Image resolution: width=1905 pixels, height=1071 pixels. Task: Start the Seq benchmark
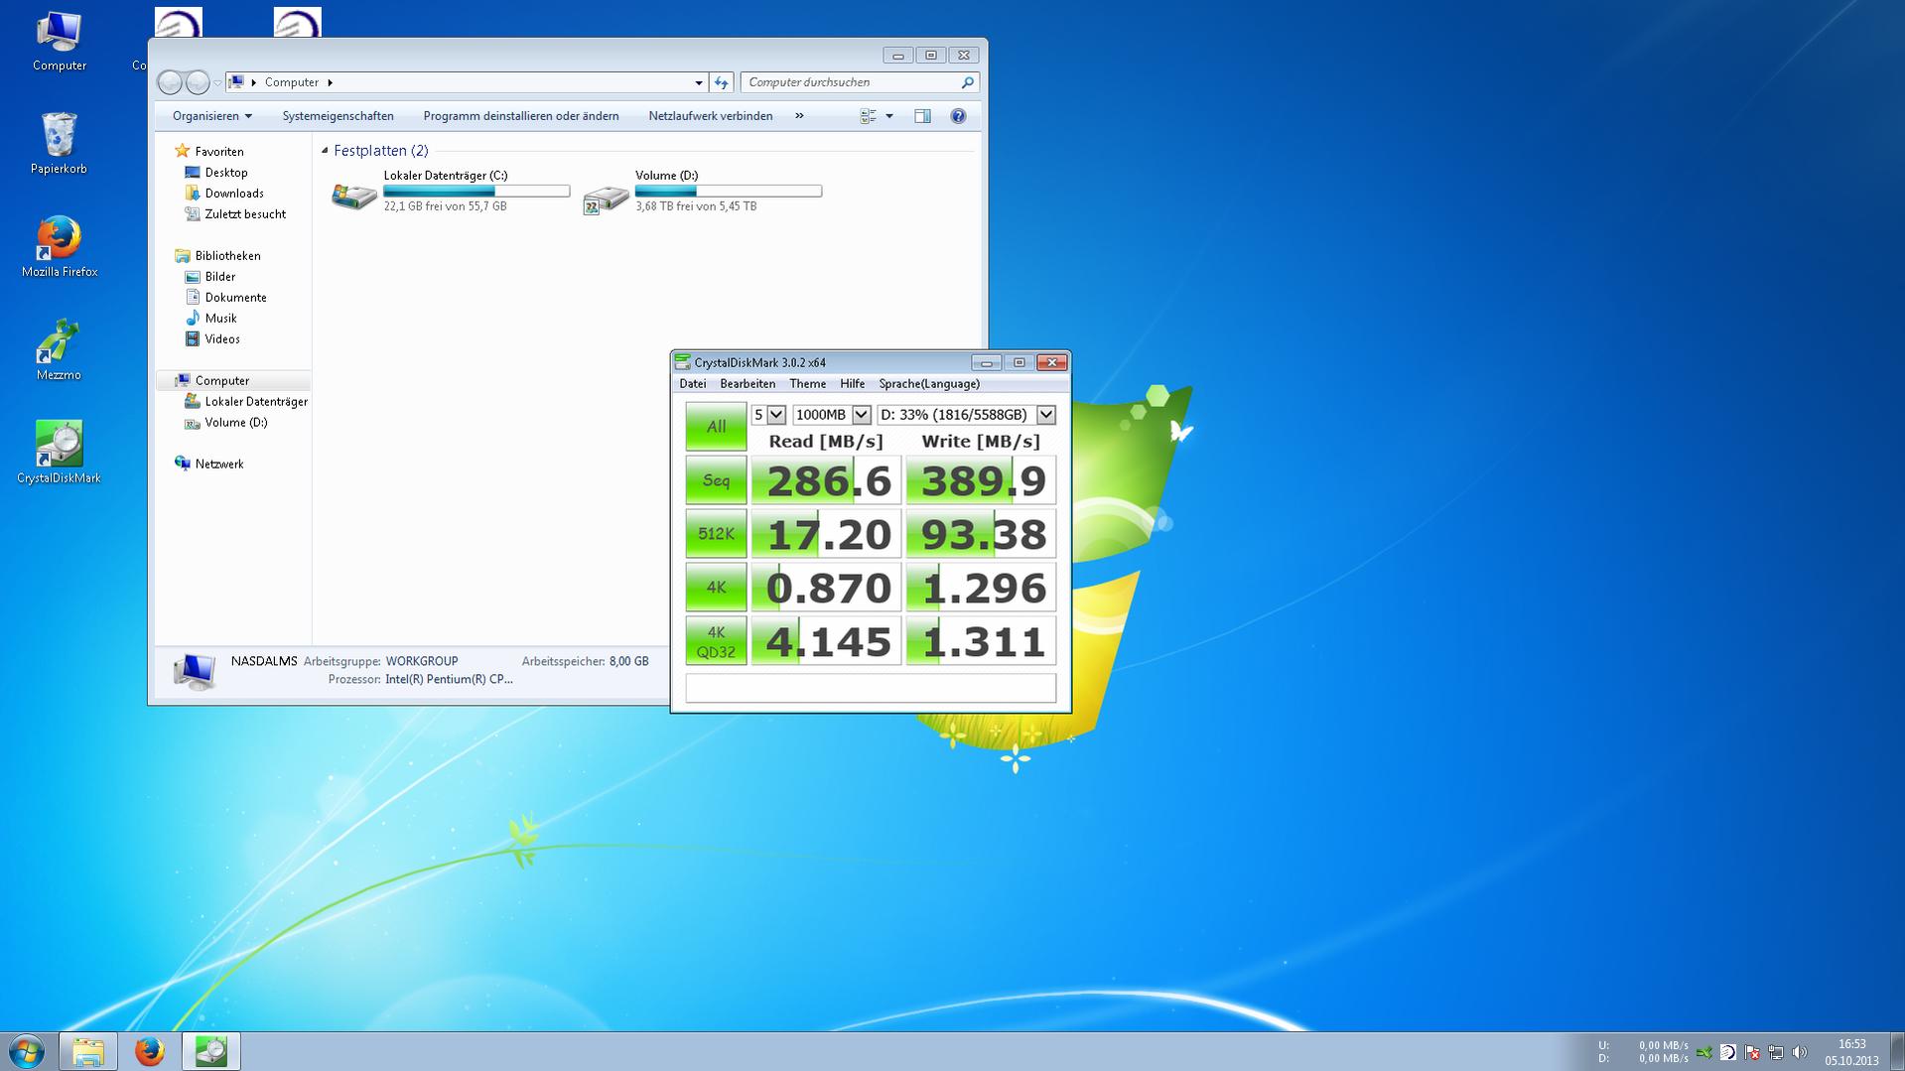pyautogui.click(x=716, y=480)
